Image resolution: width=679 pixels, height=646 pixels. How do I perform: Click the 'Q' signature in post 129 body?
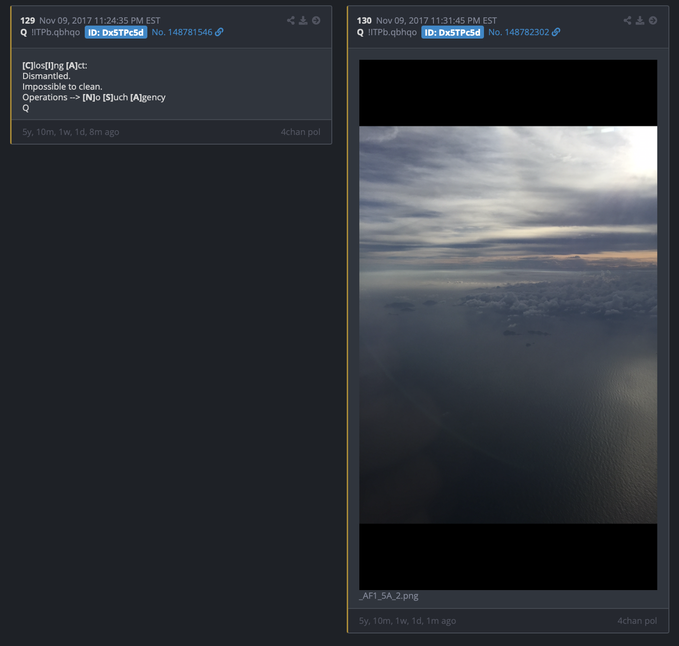26,108
